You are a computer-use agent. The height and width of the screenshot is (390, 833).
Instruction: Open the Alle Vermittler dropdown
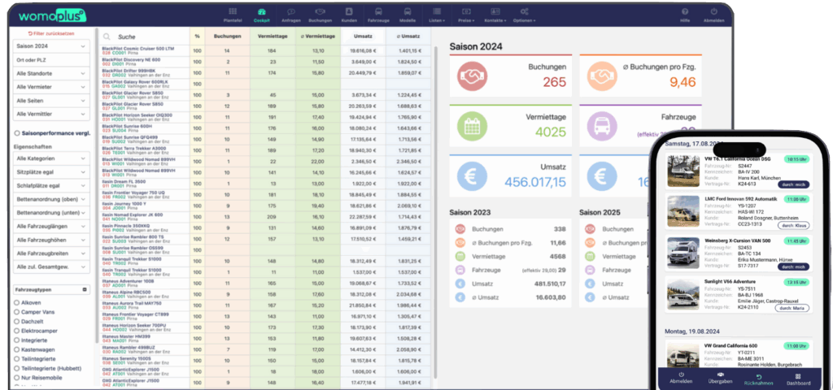[51, 114]
